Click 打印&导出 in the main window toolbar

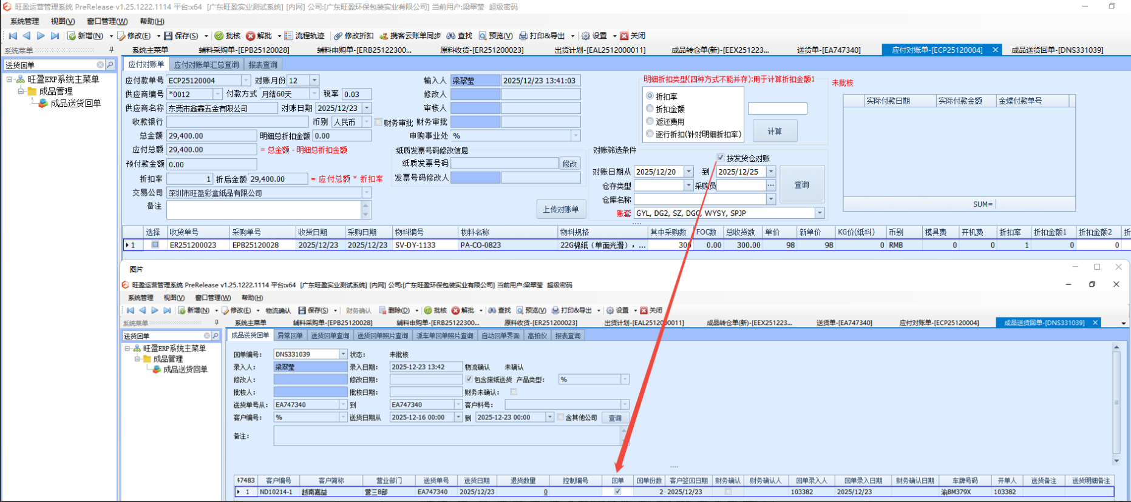point(542,36)
